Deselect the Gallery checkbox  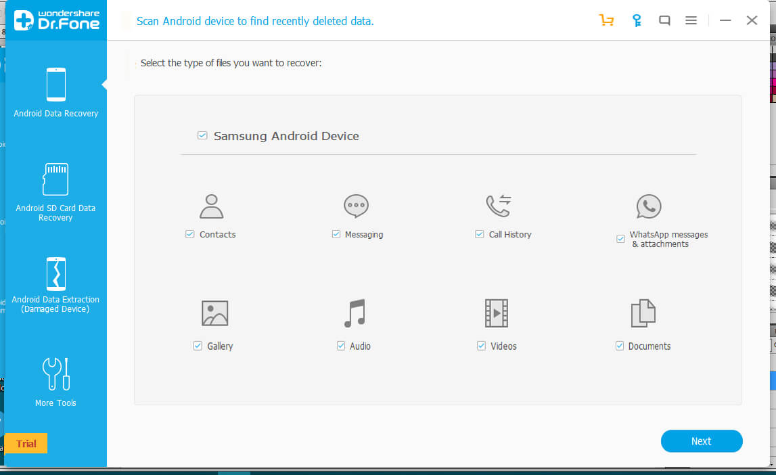198,346
